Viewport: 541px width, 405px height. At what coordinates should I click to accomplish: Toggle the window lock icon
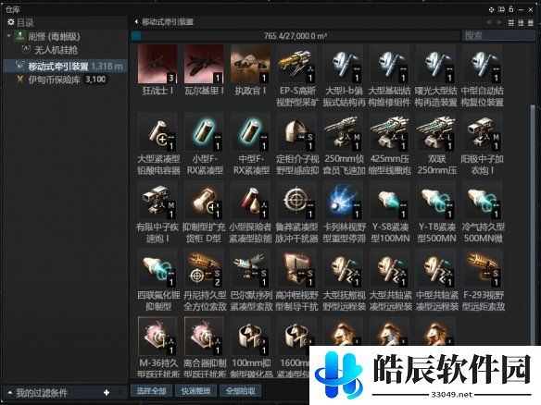pos(511,9)
